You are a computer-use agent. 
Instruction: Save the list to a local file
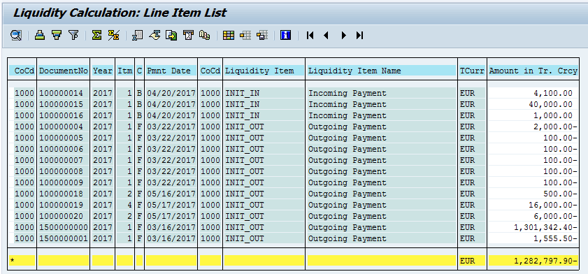click(x=171, y=36)
